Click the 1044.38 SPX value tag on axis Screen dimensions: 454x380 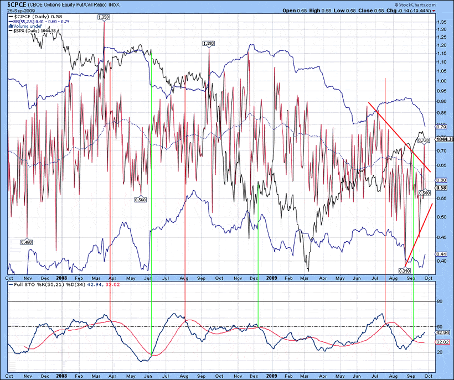(x=445, y=139)
